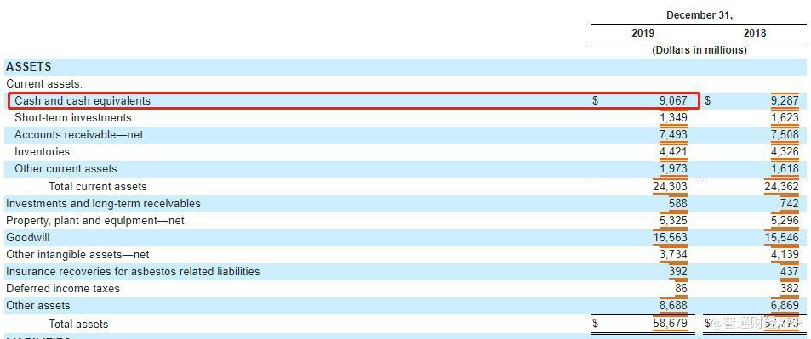Select the 2018 Other intangible assets value 4,139
The height and width of the screenshot is (339, 811).
click(x=785, y=255)
